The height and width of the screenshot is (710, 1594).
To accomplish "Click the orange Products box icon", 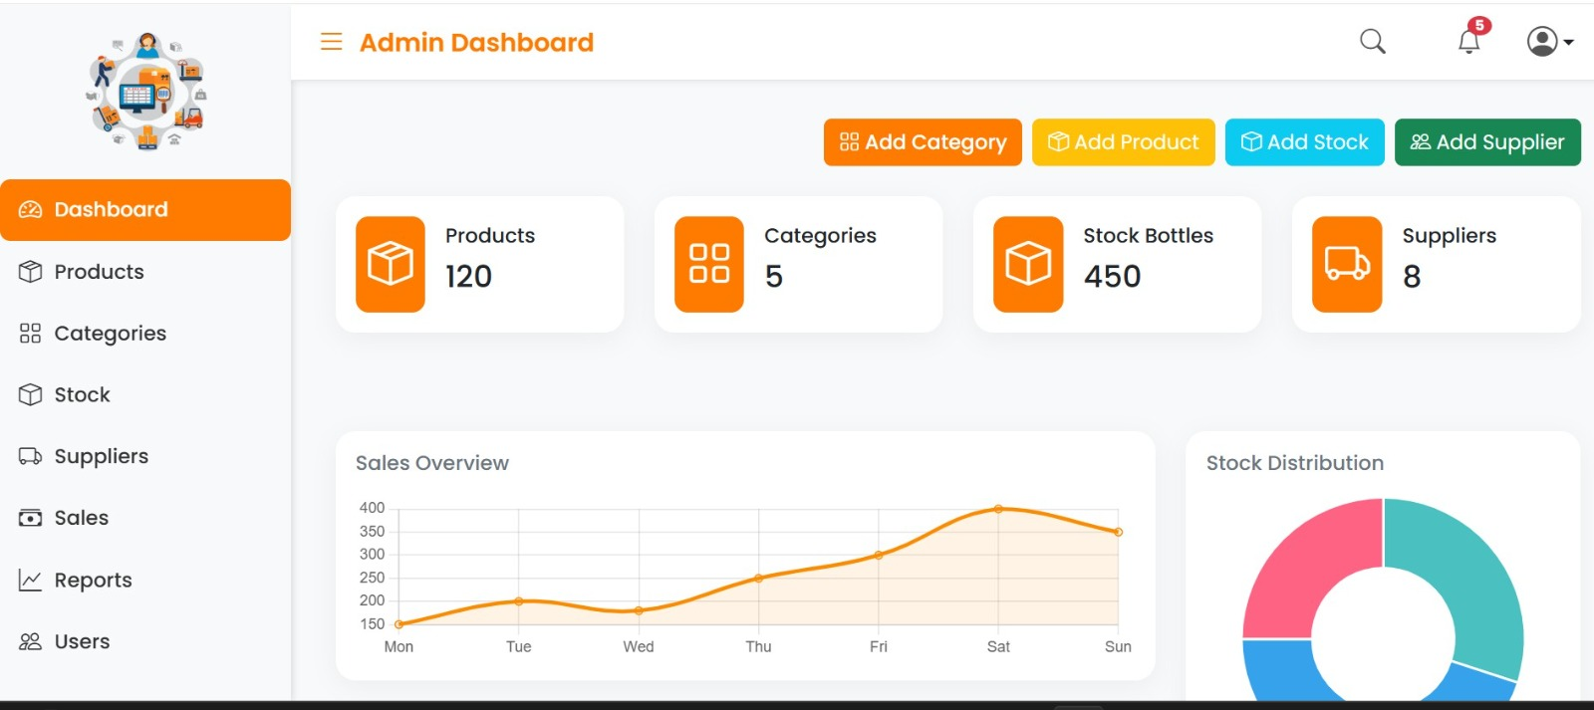I will click(x=391, y=264).
